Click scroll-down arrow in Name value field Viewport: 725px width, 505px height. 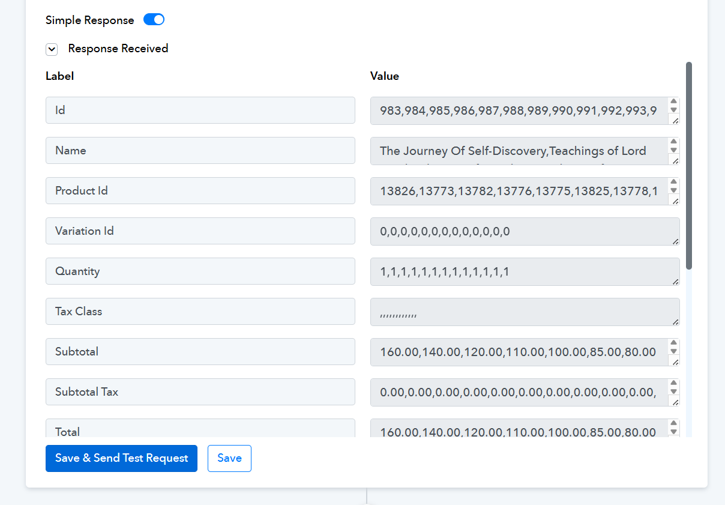click(673, 150)
